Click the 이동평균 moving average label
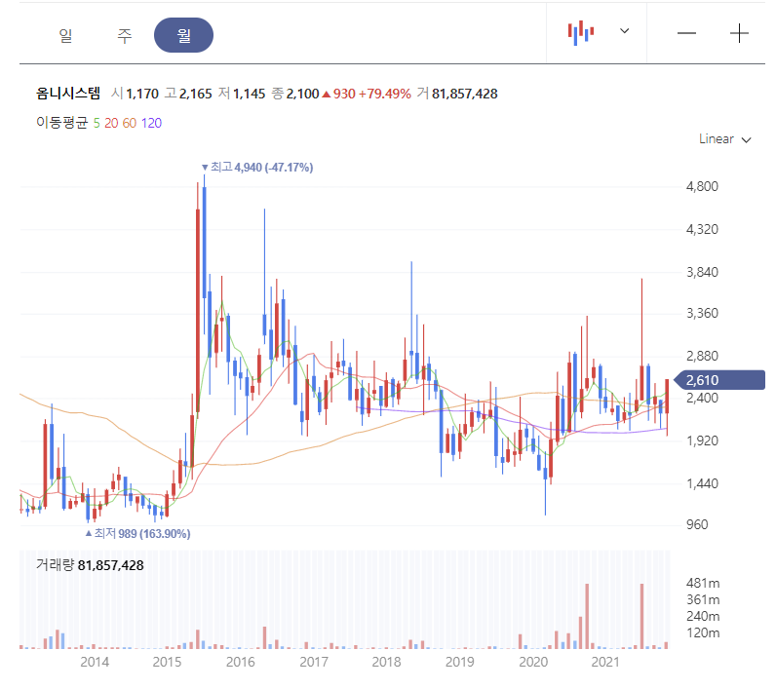The height and width of the screenshot is (689, 776). [x=61, y=123]
